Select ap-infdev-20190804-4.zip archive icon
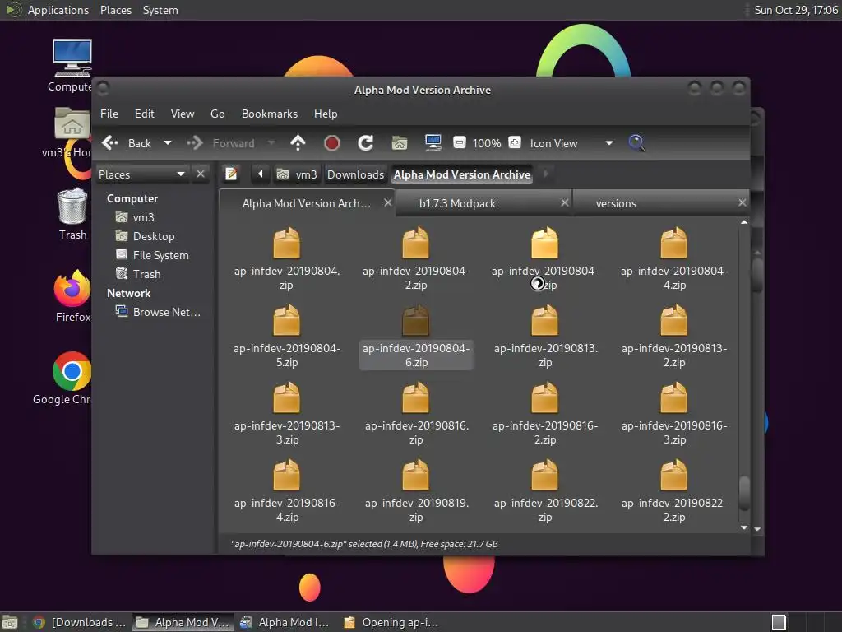Screen dimensions: 842x632 tap(674, 243)
